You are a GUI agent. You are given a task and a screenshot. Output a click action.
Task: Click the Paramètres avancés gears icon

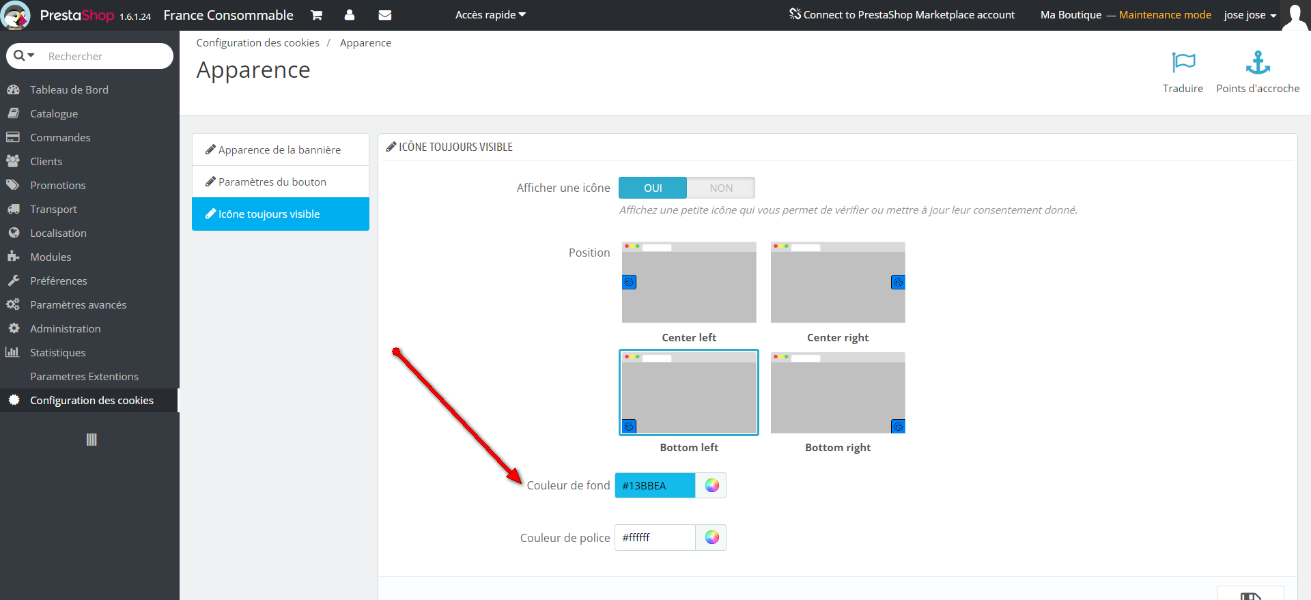click(x=13, y=304)
